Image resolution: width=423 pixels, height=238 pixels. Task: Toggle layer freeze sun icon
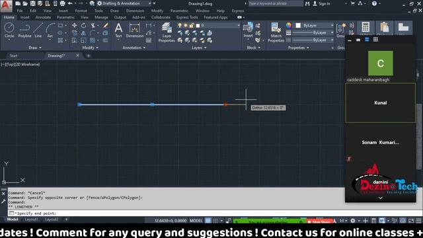coord(186,25)
